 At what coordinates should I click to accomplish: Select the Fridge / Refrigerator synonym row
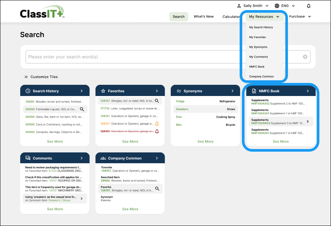[x=206, y=101]
